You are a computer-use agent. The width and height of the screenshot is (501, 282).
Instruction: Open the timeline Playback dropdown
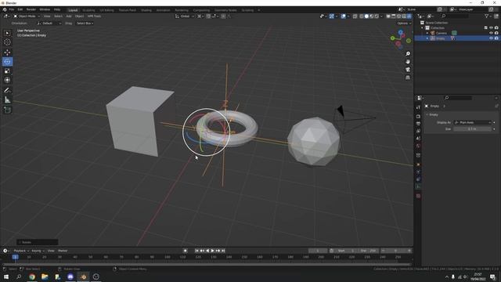(x=21, y=251)
